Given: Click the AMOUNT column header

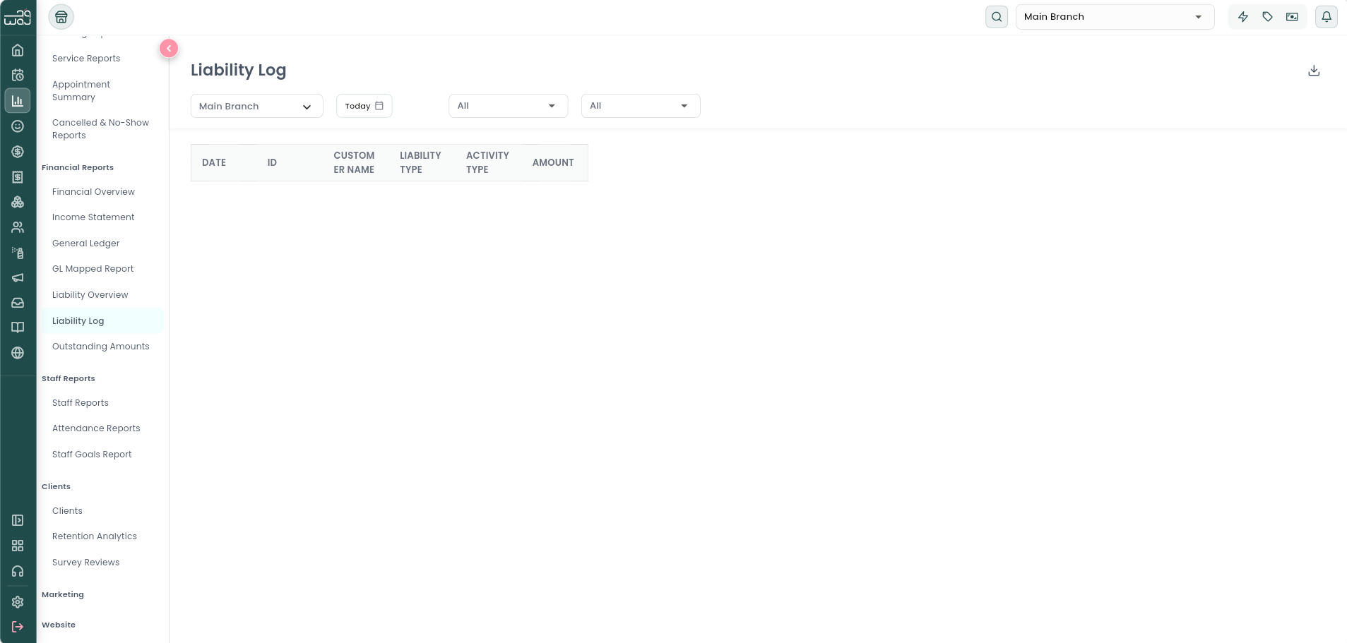Looking at the screenshot, I should [553, 162].
